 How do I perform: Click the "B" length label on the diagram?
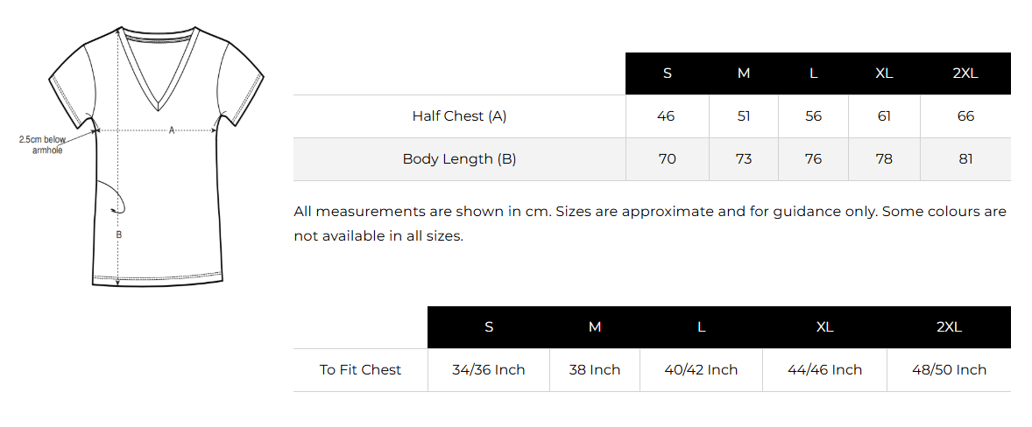pyautogui.click(x=118, y=234)
